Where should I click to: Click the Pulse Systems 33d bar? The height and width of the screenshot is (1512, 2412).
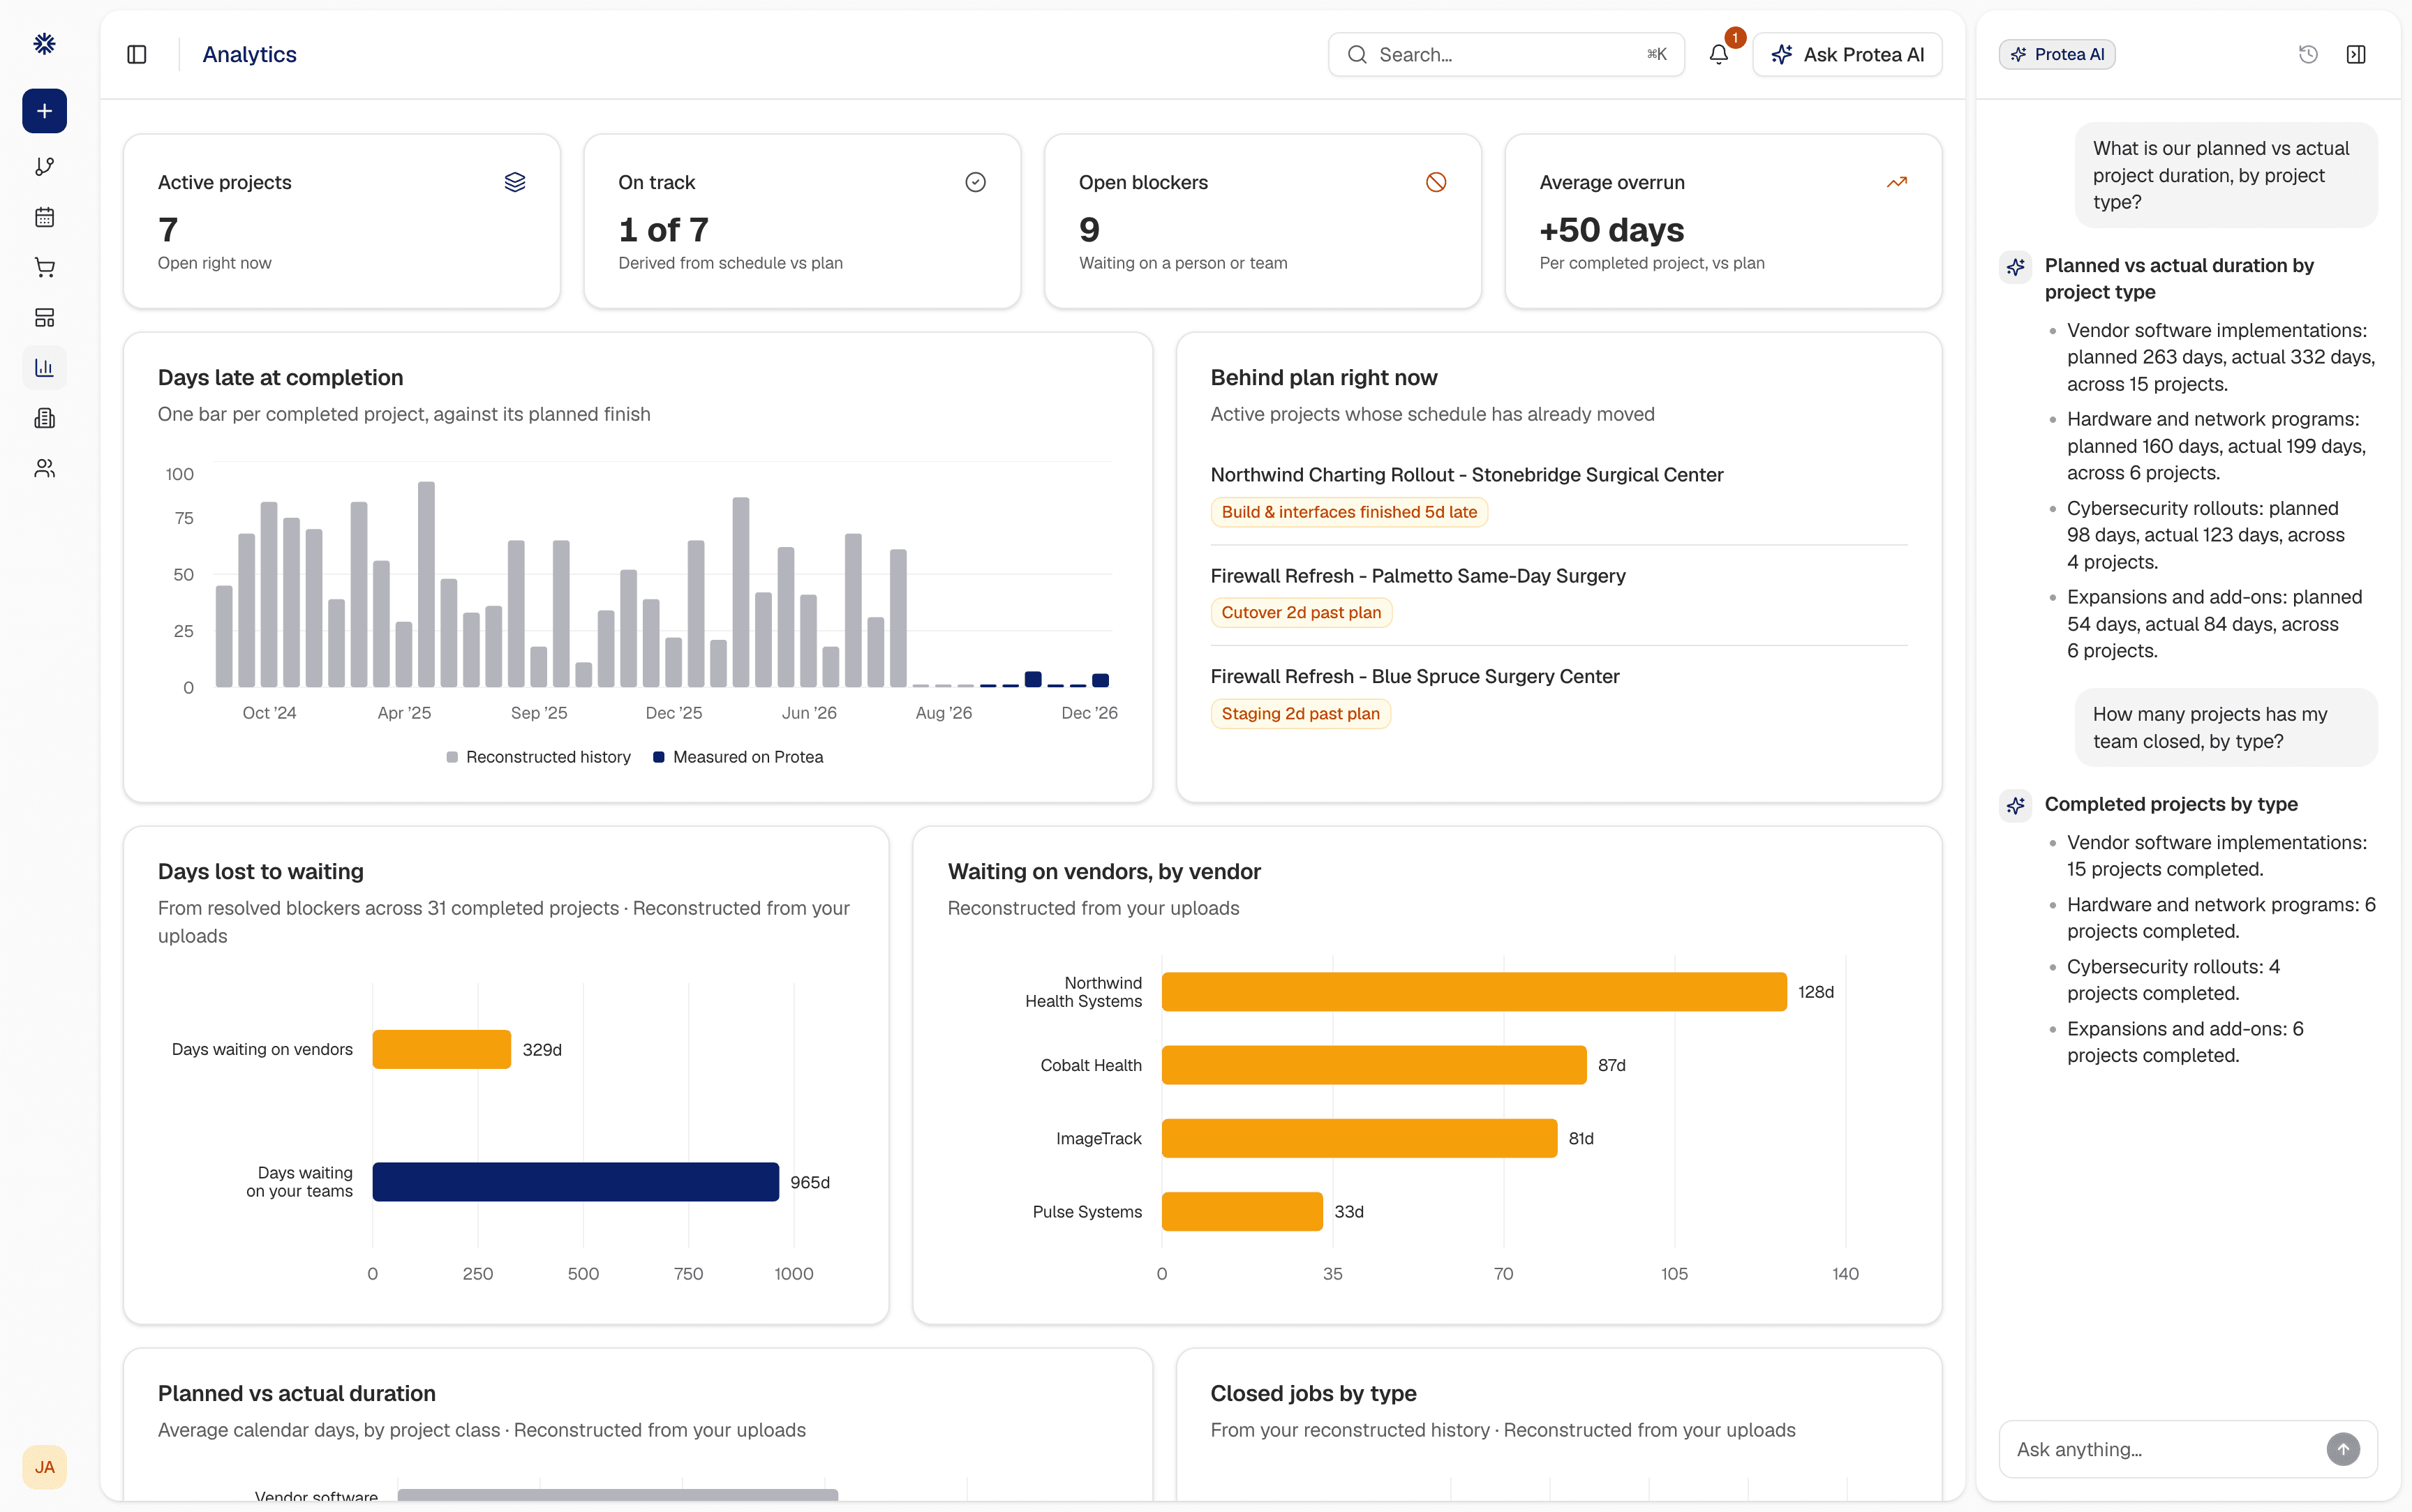click(1242, 1212)
